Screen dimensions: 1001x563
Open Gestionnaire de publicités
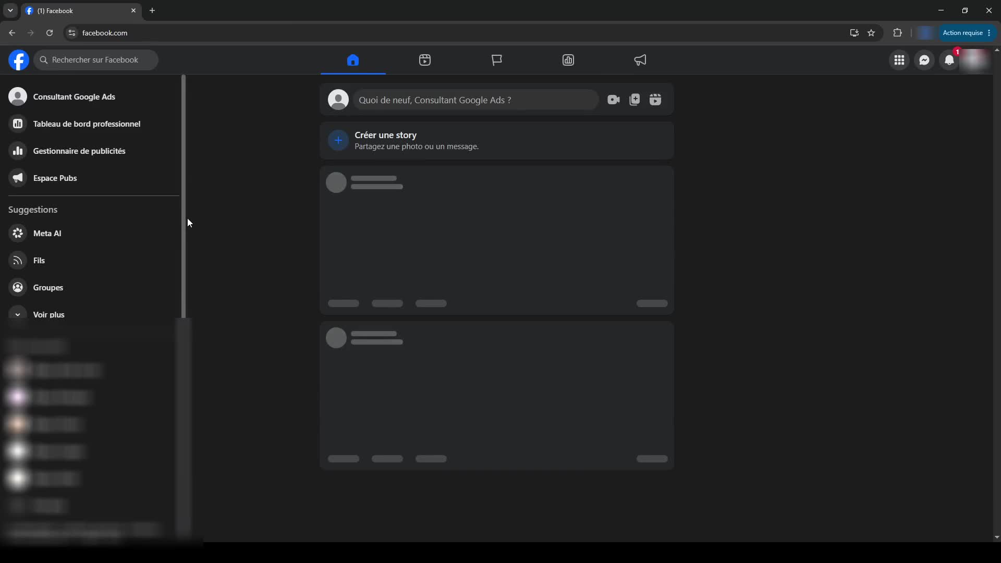[92, 151]
